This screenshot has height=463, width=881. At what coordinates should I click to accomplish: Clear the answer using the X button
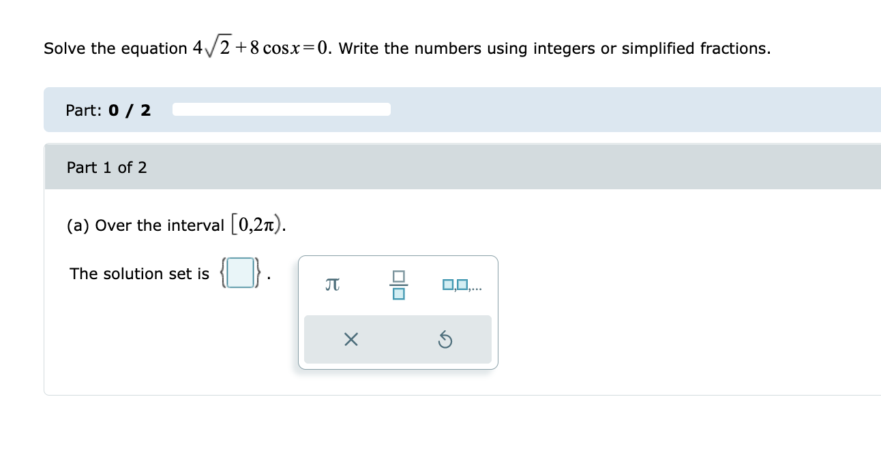click(x=351, y=339)
